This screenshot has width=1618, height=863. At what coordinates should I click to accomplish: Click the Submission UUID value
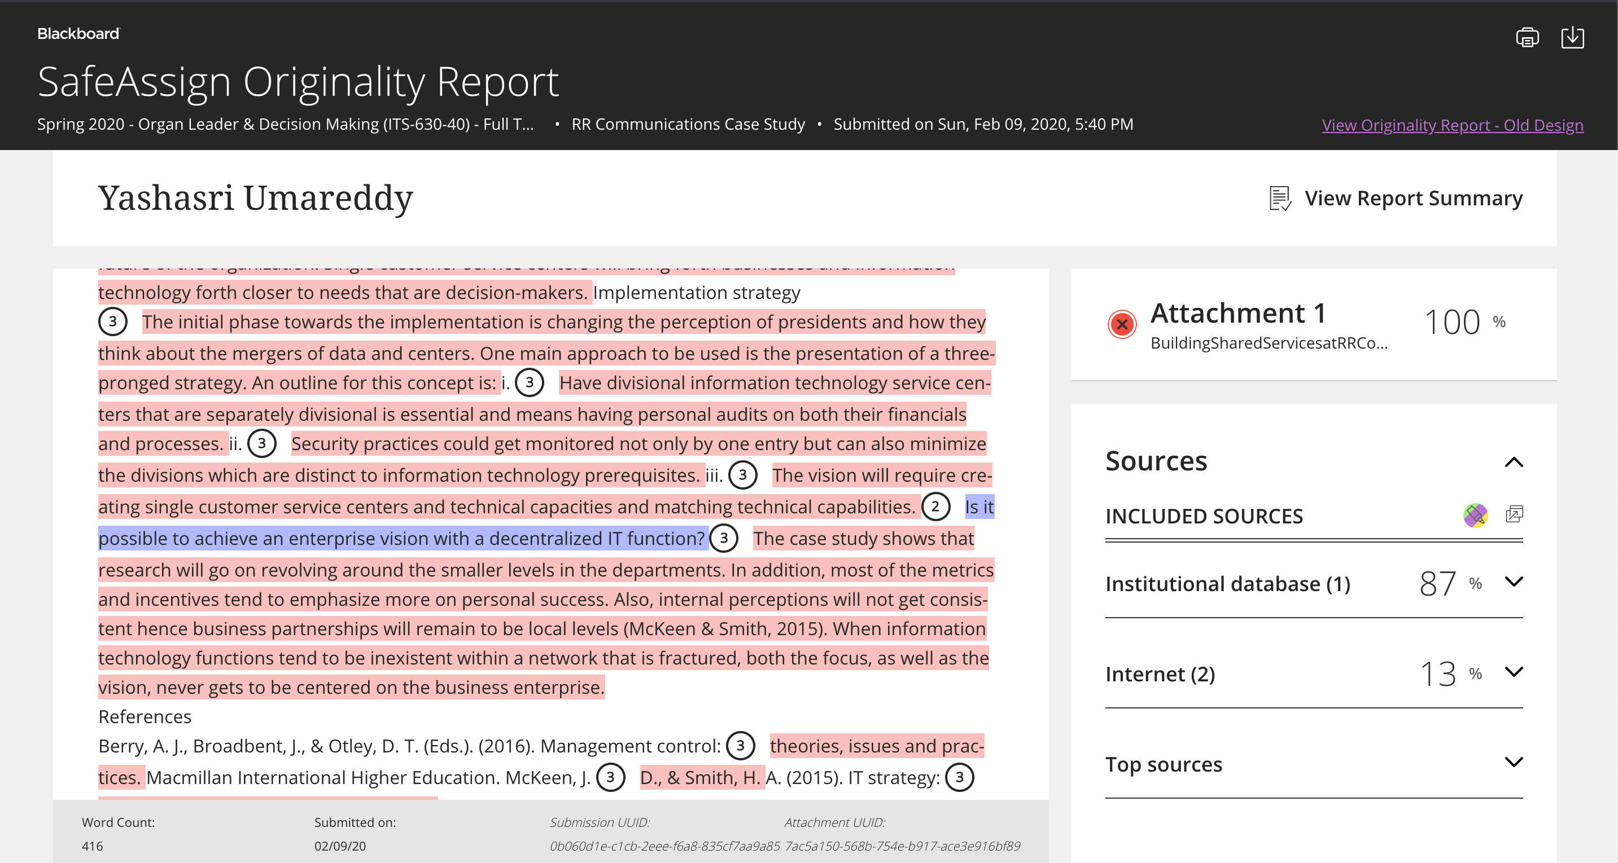(664, 846)
